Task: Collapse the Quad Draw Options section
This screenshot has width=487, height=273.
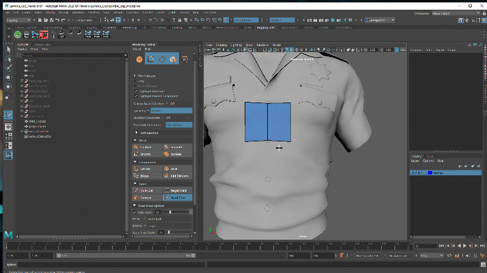Action: 135,206
